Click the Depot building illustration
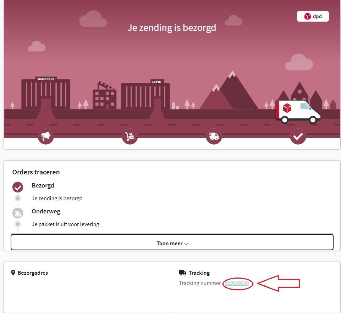The image size is (341, 313). 145,96
